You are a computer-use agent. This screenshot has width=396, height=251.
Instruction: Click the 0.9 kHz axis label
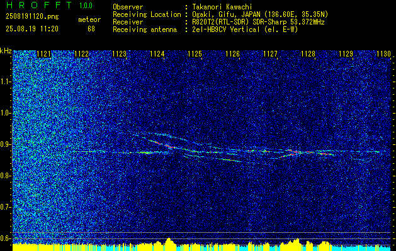5,144
